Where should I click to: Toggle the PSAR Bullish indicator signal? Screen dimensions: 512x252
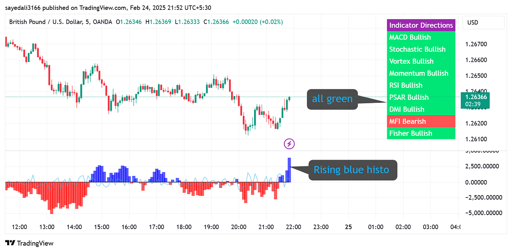coord(421,97)
